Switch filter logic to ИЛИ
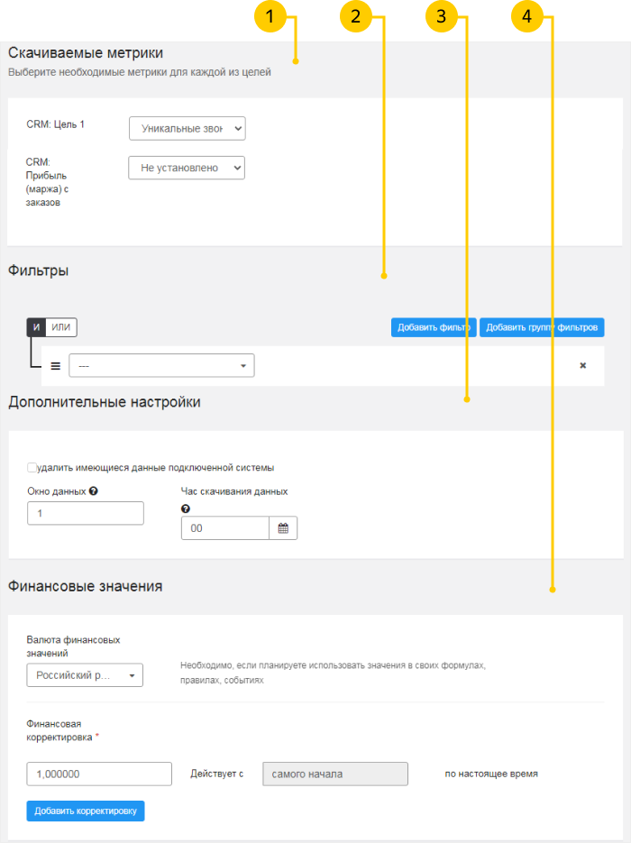This screenshot has height=843, width=631. (x=61, y=327)
